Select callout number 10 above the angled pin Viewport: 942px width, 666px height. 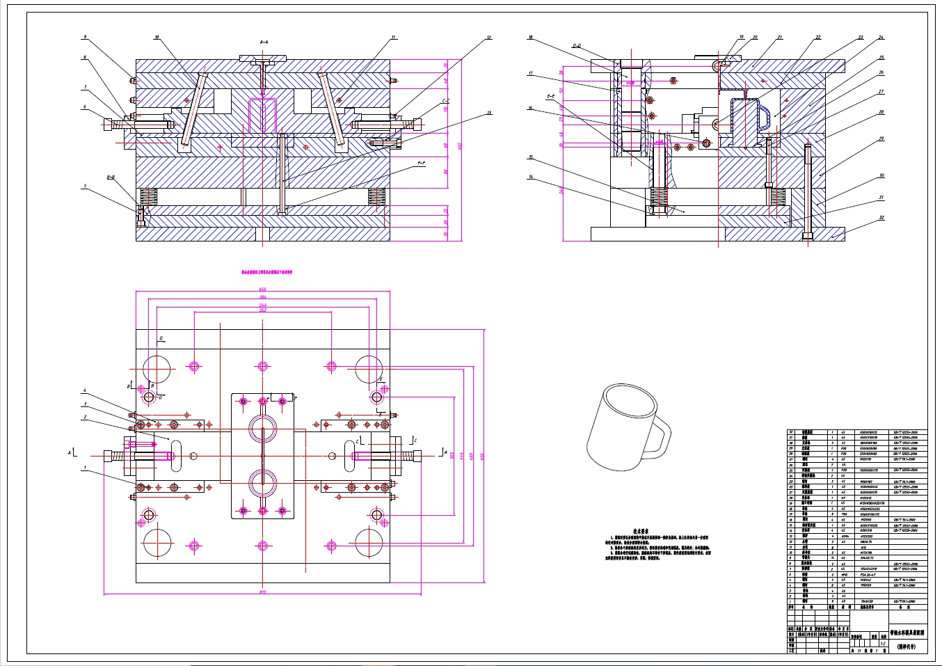[x=157, y=37]
